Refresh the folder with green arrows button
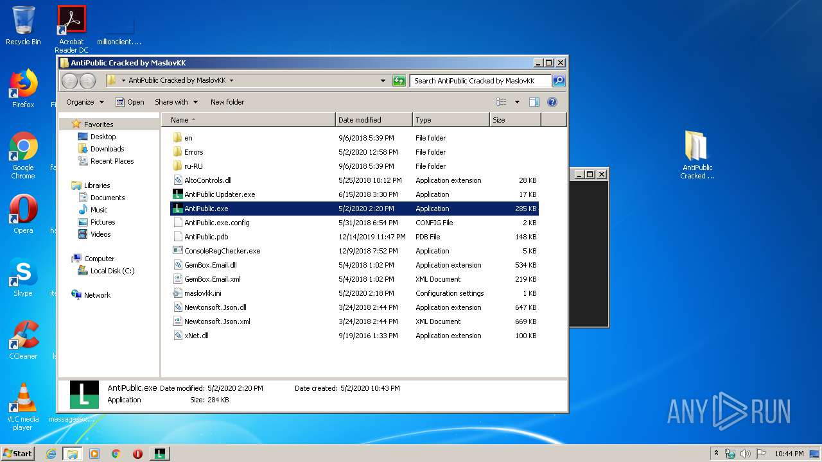822x462 pixels. [x=399, y=81]
